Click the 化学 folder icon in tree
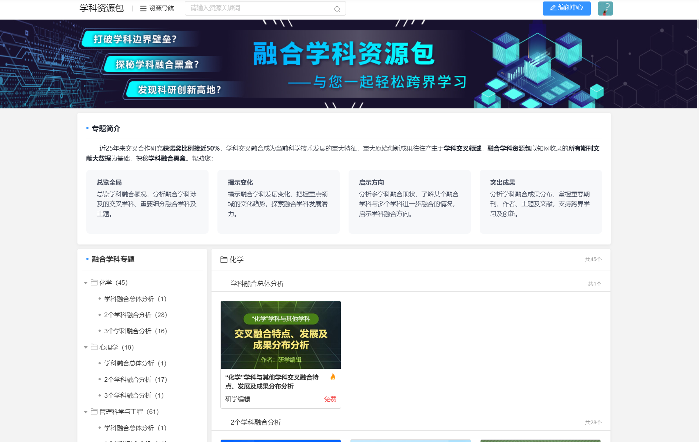The width and height of the screenshot is (699, 442). tap(94, 283)
